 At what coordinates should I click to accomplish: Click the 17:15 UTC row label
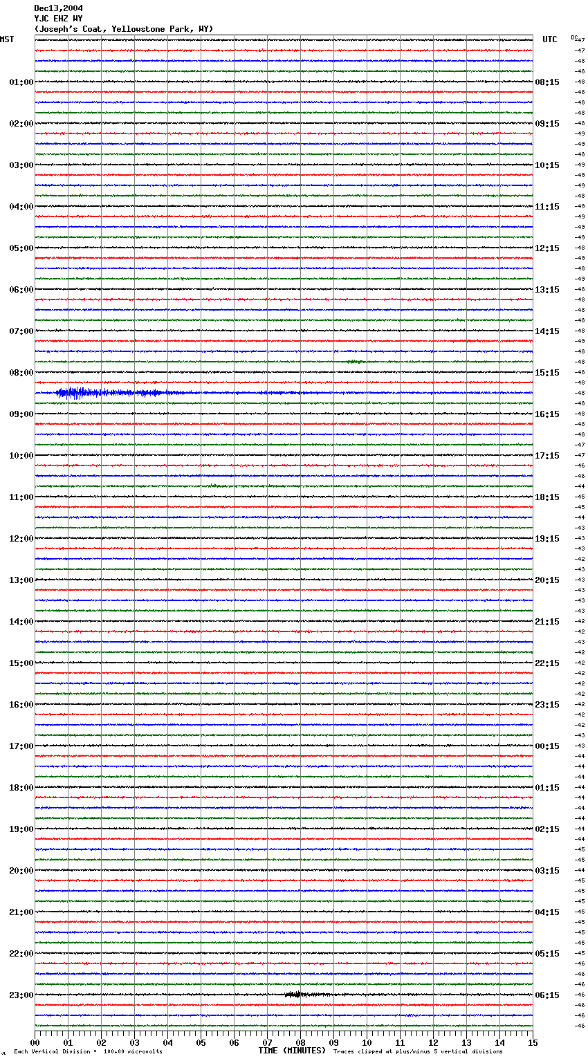547,456
